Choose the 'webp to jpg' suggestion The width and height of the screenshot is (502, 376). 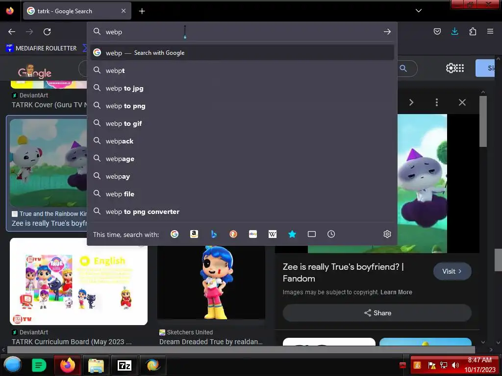(242, 88)
